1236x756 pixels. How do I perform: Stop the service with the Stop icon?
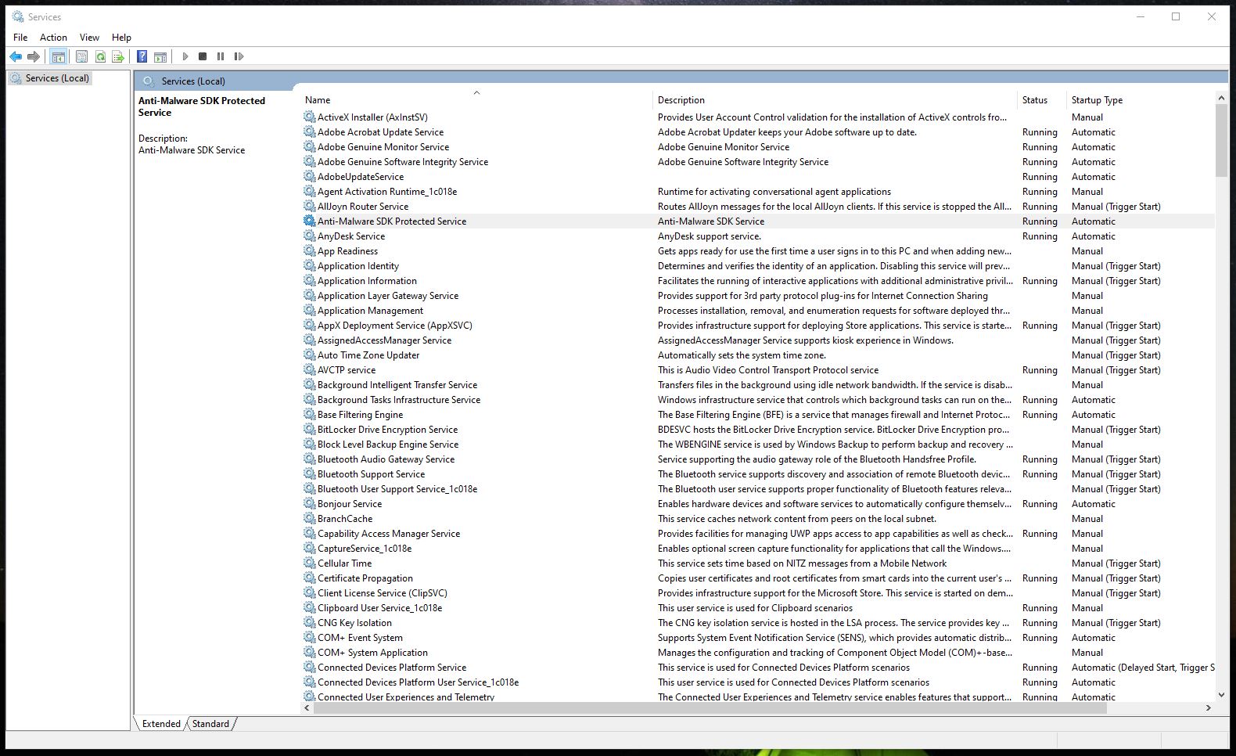tap(203, 56)
